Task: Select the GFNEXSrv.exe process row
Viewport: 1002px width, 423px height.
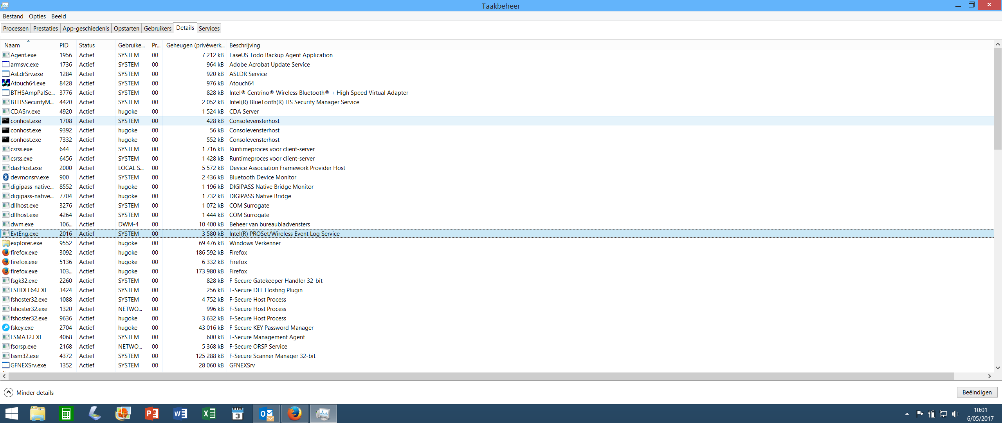Action: click(x=497, y=365)
